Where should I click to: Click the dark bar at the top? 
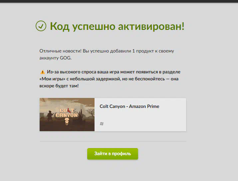click(x=119, y=1)
